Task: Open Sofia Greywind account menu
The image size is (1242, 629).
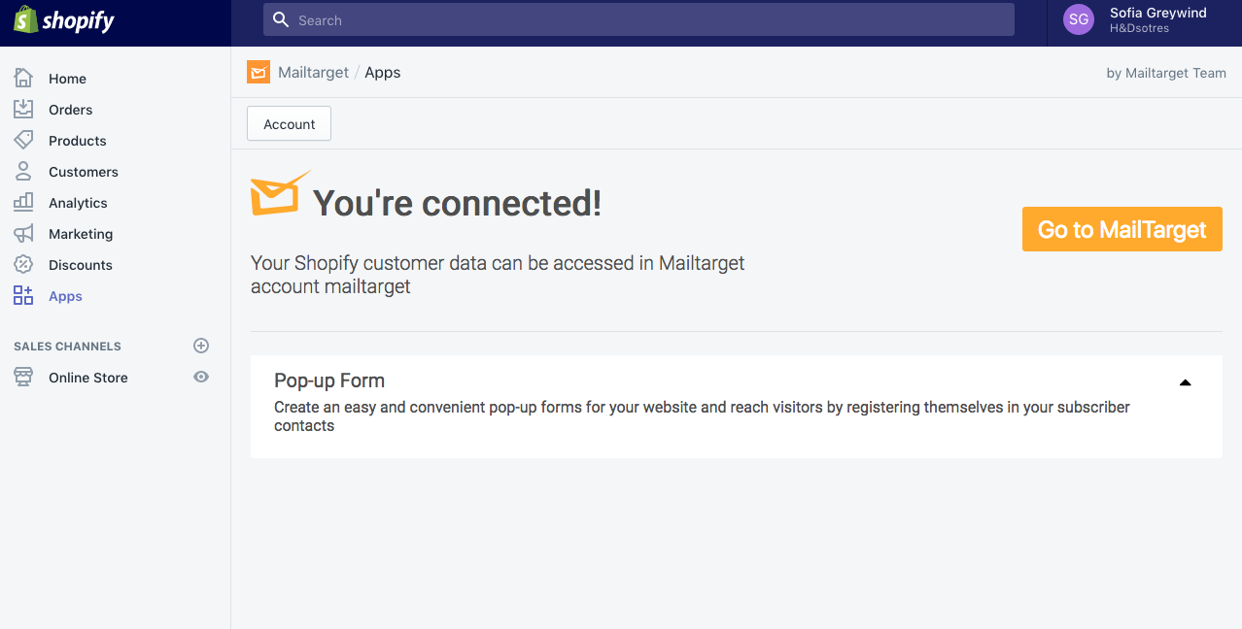Action: coord(1145,20)
